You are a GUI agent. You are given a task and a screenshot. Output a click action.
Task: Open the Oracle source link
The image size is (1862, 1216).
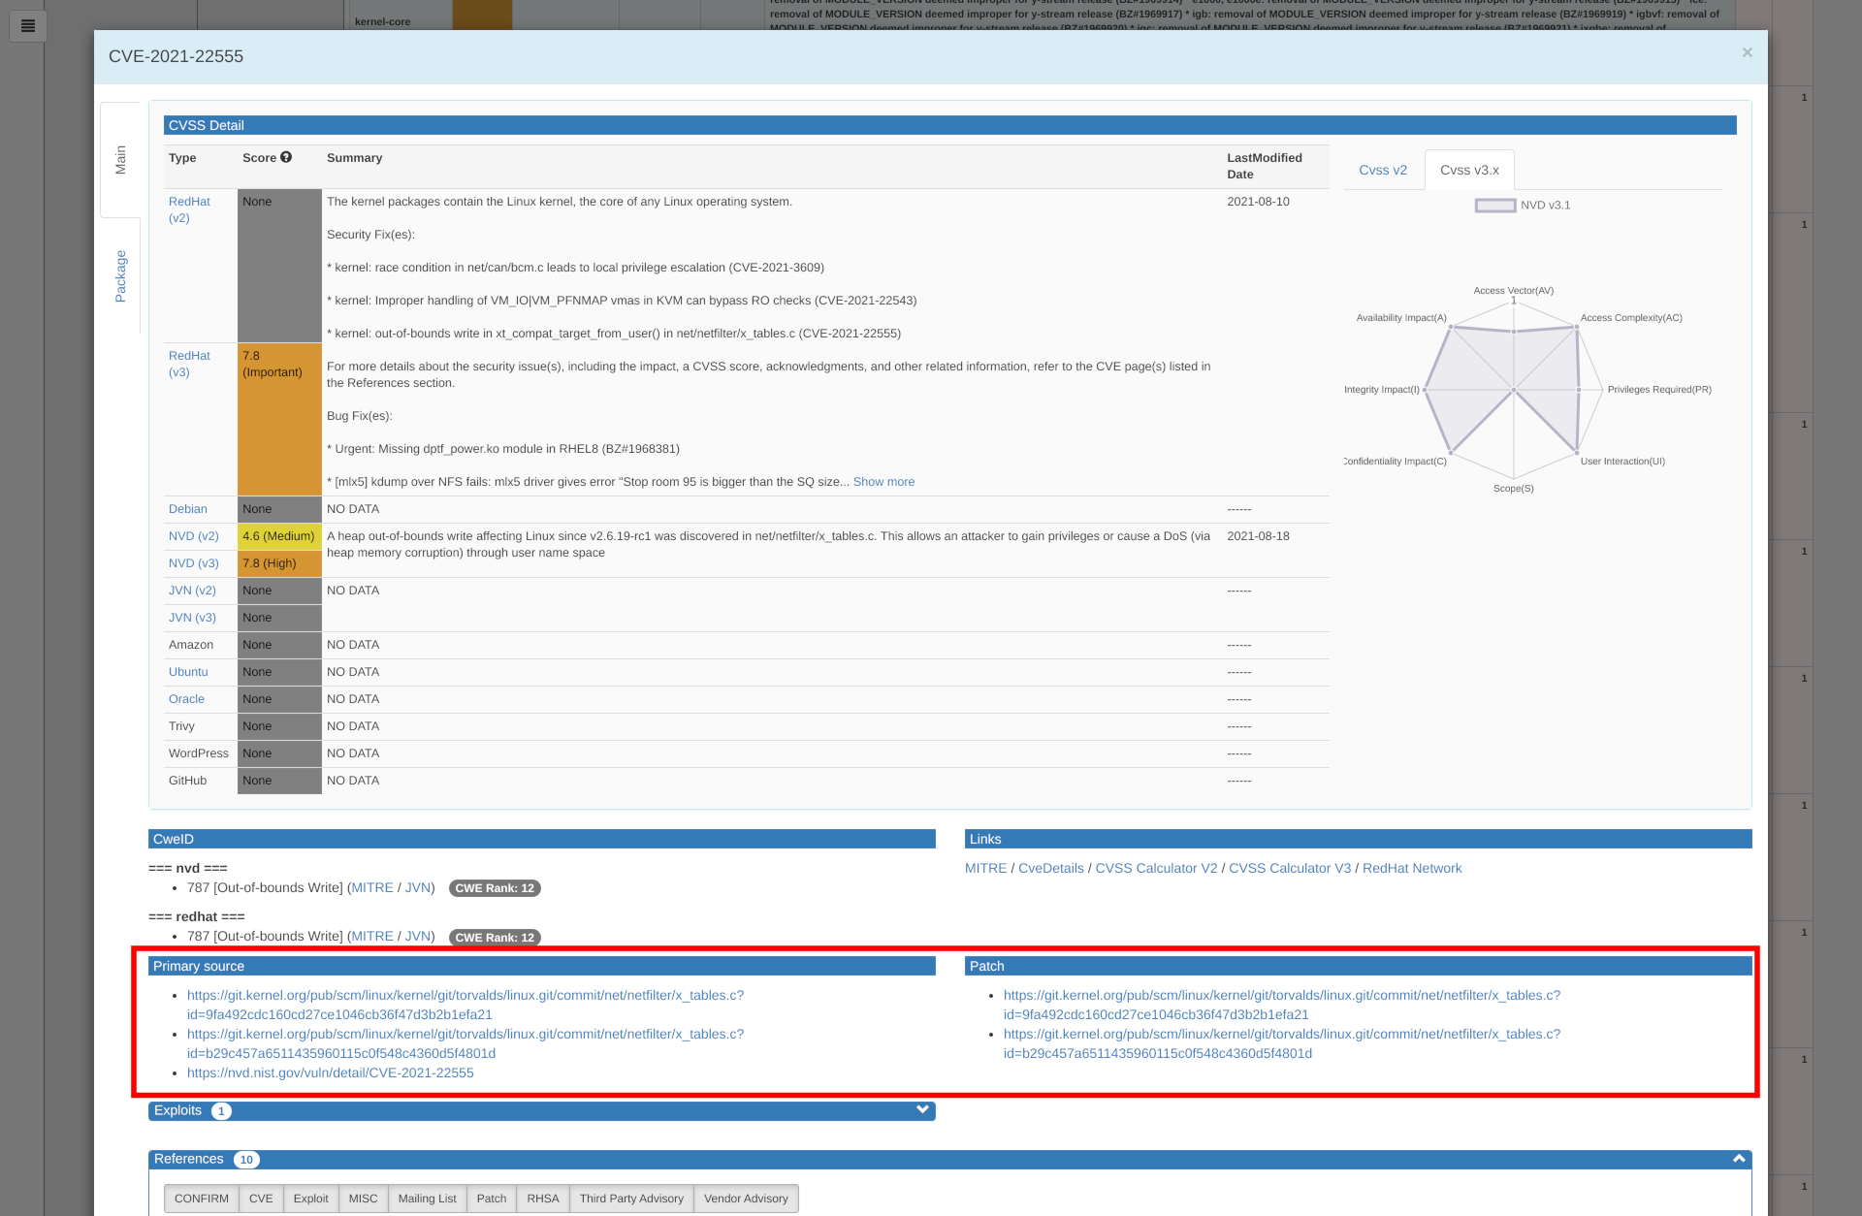(x=186, y=699)
